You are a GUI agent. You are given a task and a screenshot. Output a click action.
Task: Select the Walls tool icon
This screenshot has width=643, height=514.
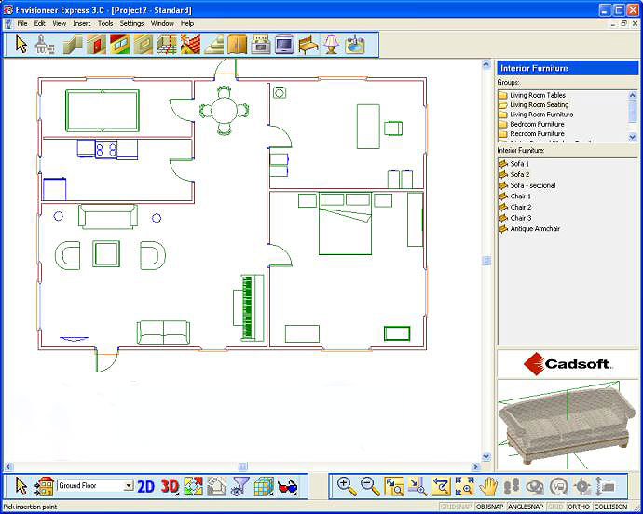[73, 45]
